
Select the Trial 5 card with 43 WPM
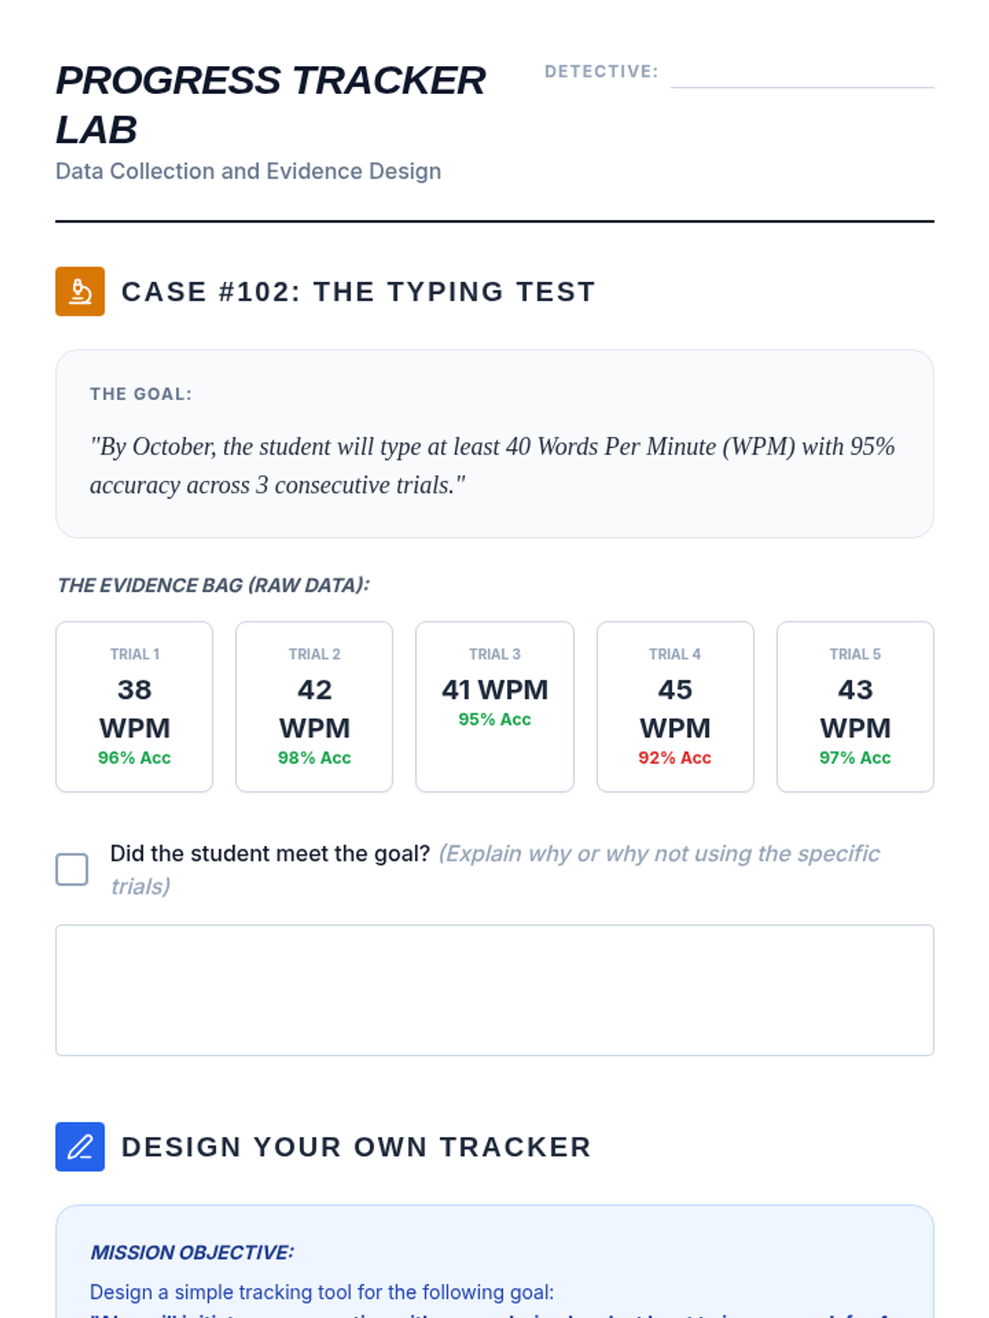(x=855, y=707)
